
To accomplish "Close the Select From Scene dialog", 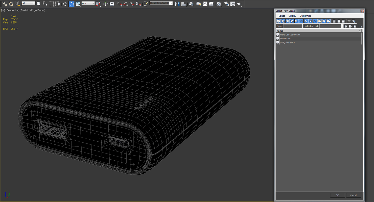I will pos(362,11).
